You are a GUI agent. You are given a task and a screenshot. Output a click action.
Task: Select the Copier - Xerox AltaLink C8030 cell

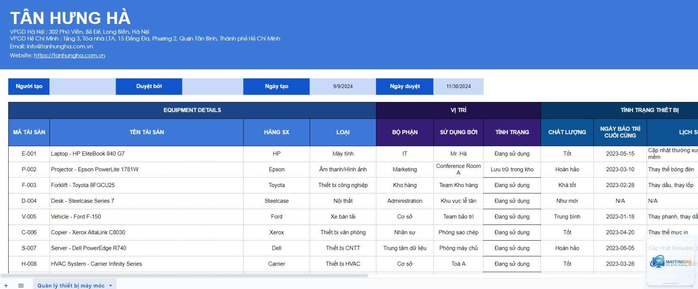coord(147,232)
